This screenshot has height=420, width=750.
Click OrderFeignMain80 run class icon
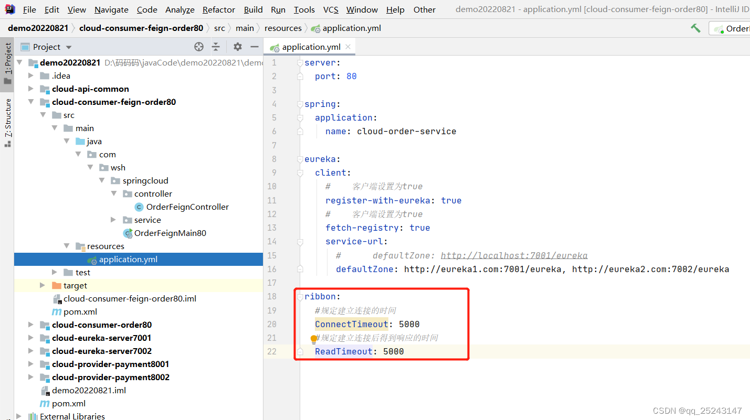(x=128, y=233)
